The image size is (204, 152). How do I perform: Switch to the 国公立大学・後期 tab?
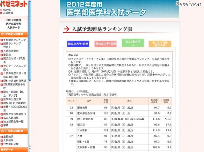click(105, 44)
